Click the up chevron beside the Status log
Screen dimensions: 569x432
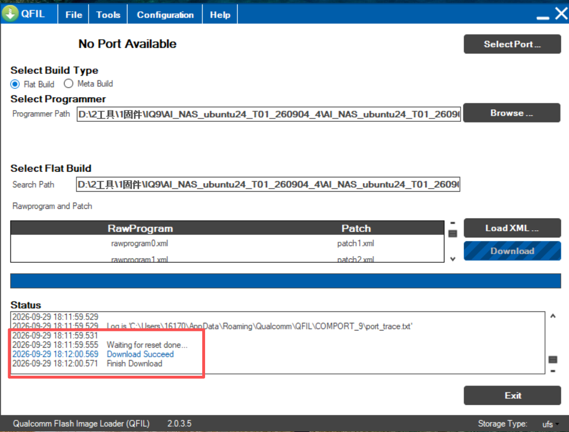click(x=553, y=316)
